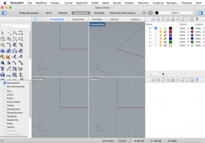The width and height of the screenshot is (205, 143).
Task: Toggle the SmartTrack button
Action: pyautogui.click(x=81, y=13)
